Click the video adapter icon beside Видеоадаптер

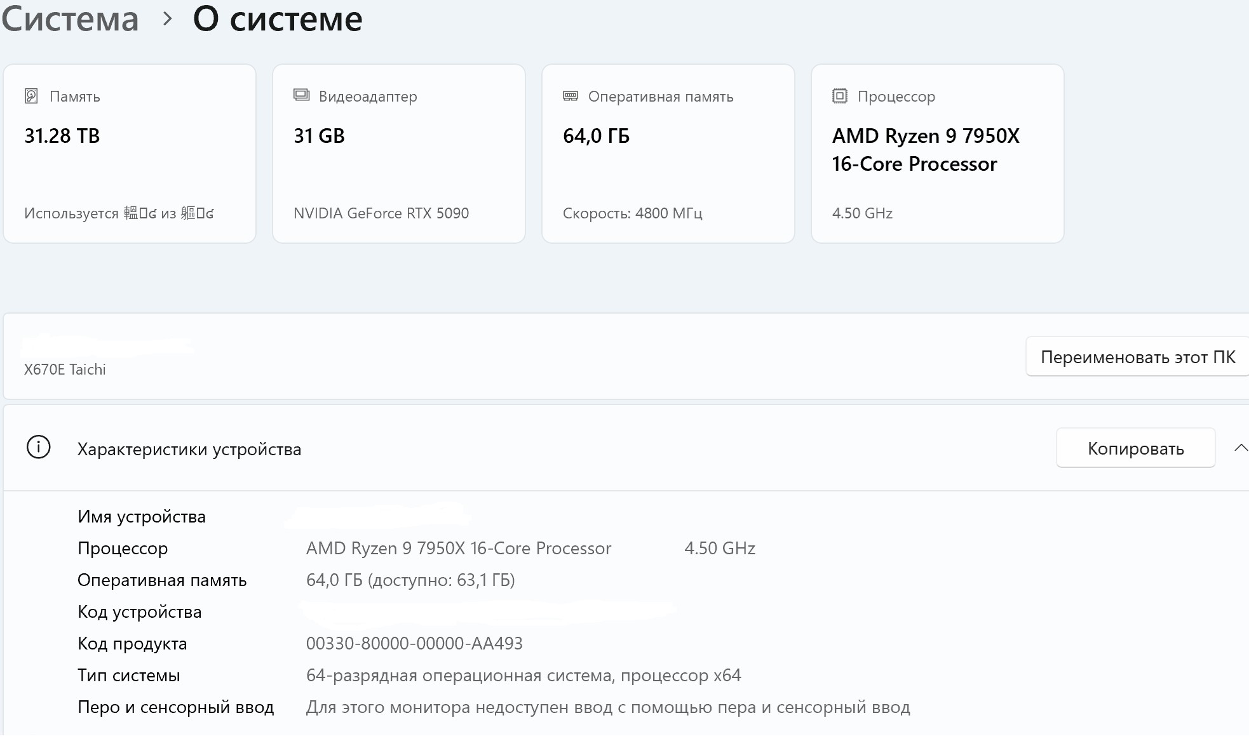click(301, 95)
